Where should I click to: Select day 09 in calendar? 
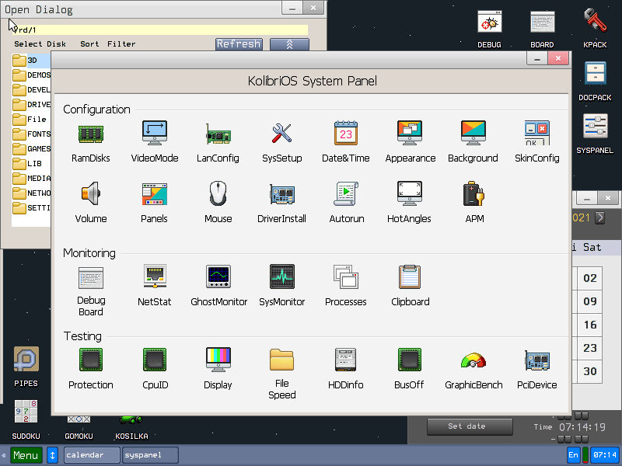590,301
